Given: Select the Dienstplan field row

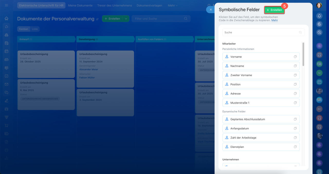Looking at the screenshot, I should click(x=261, y=147).
